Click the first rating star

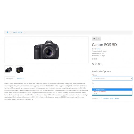[x=93, y=98]
